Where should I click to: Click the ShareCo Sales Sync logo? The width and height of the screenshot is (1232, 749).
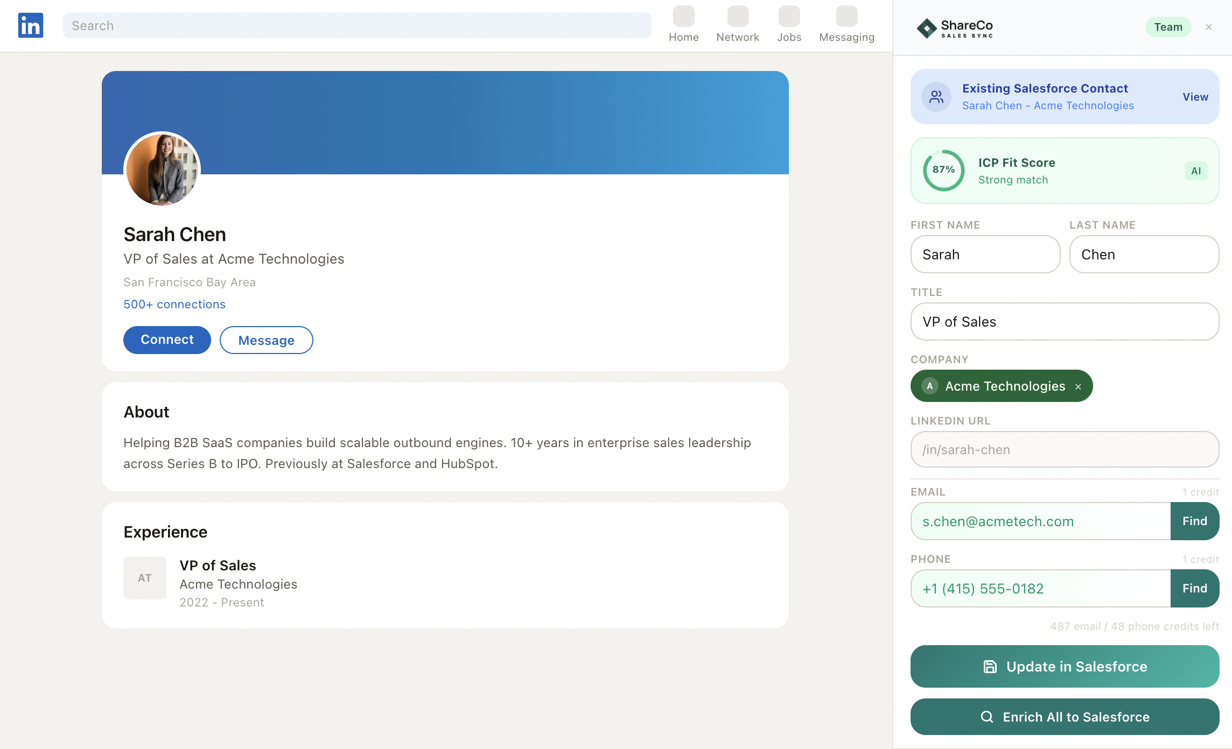click(x=955, y=28)
